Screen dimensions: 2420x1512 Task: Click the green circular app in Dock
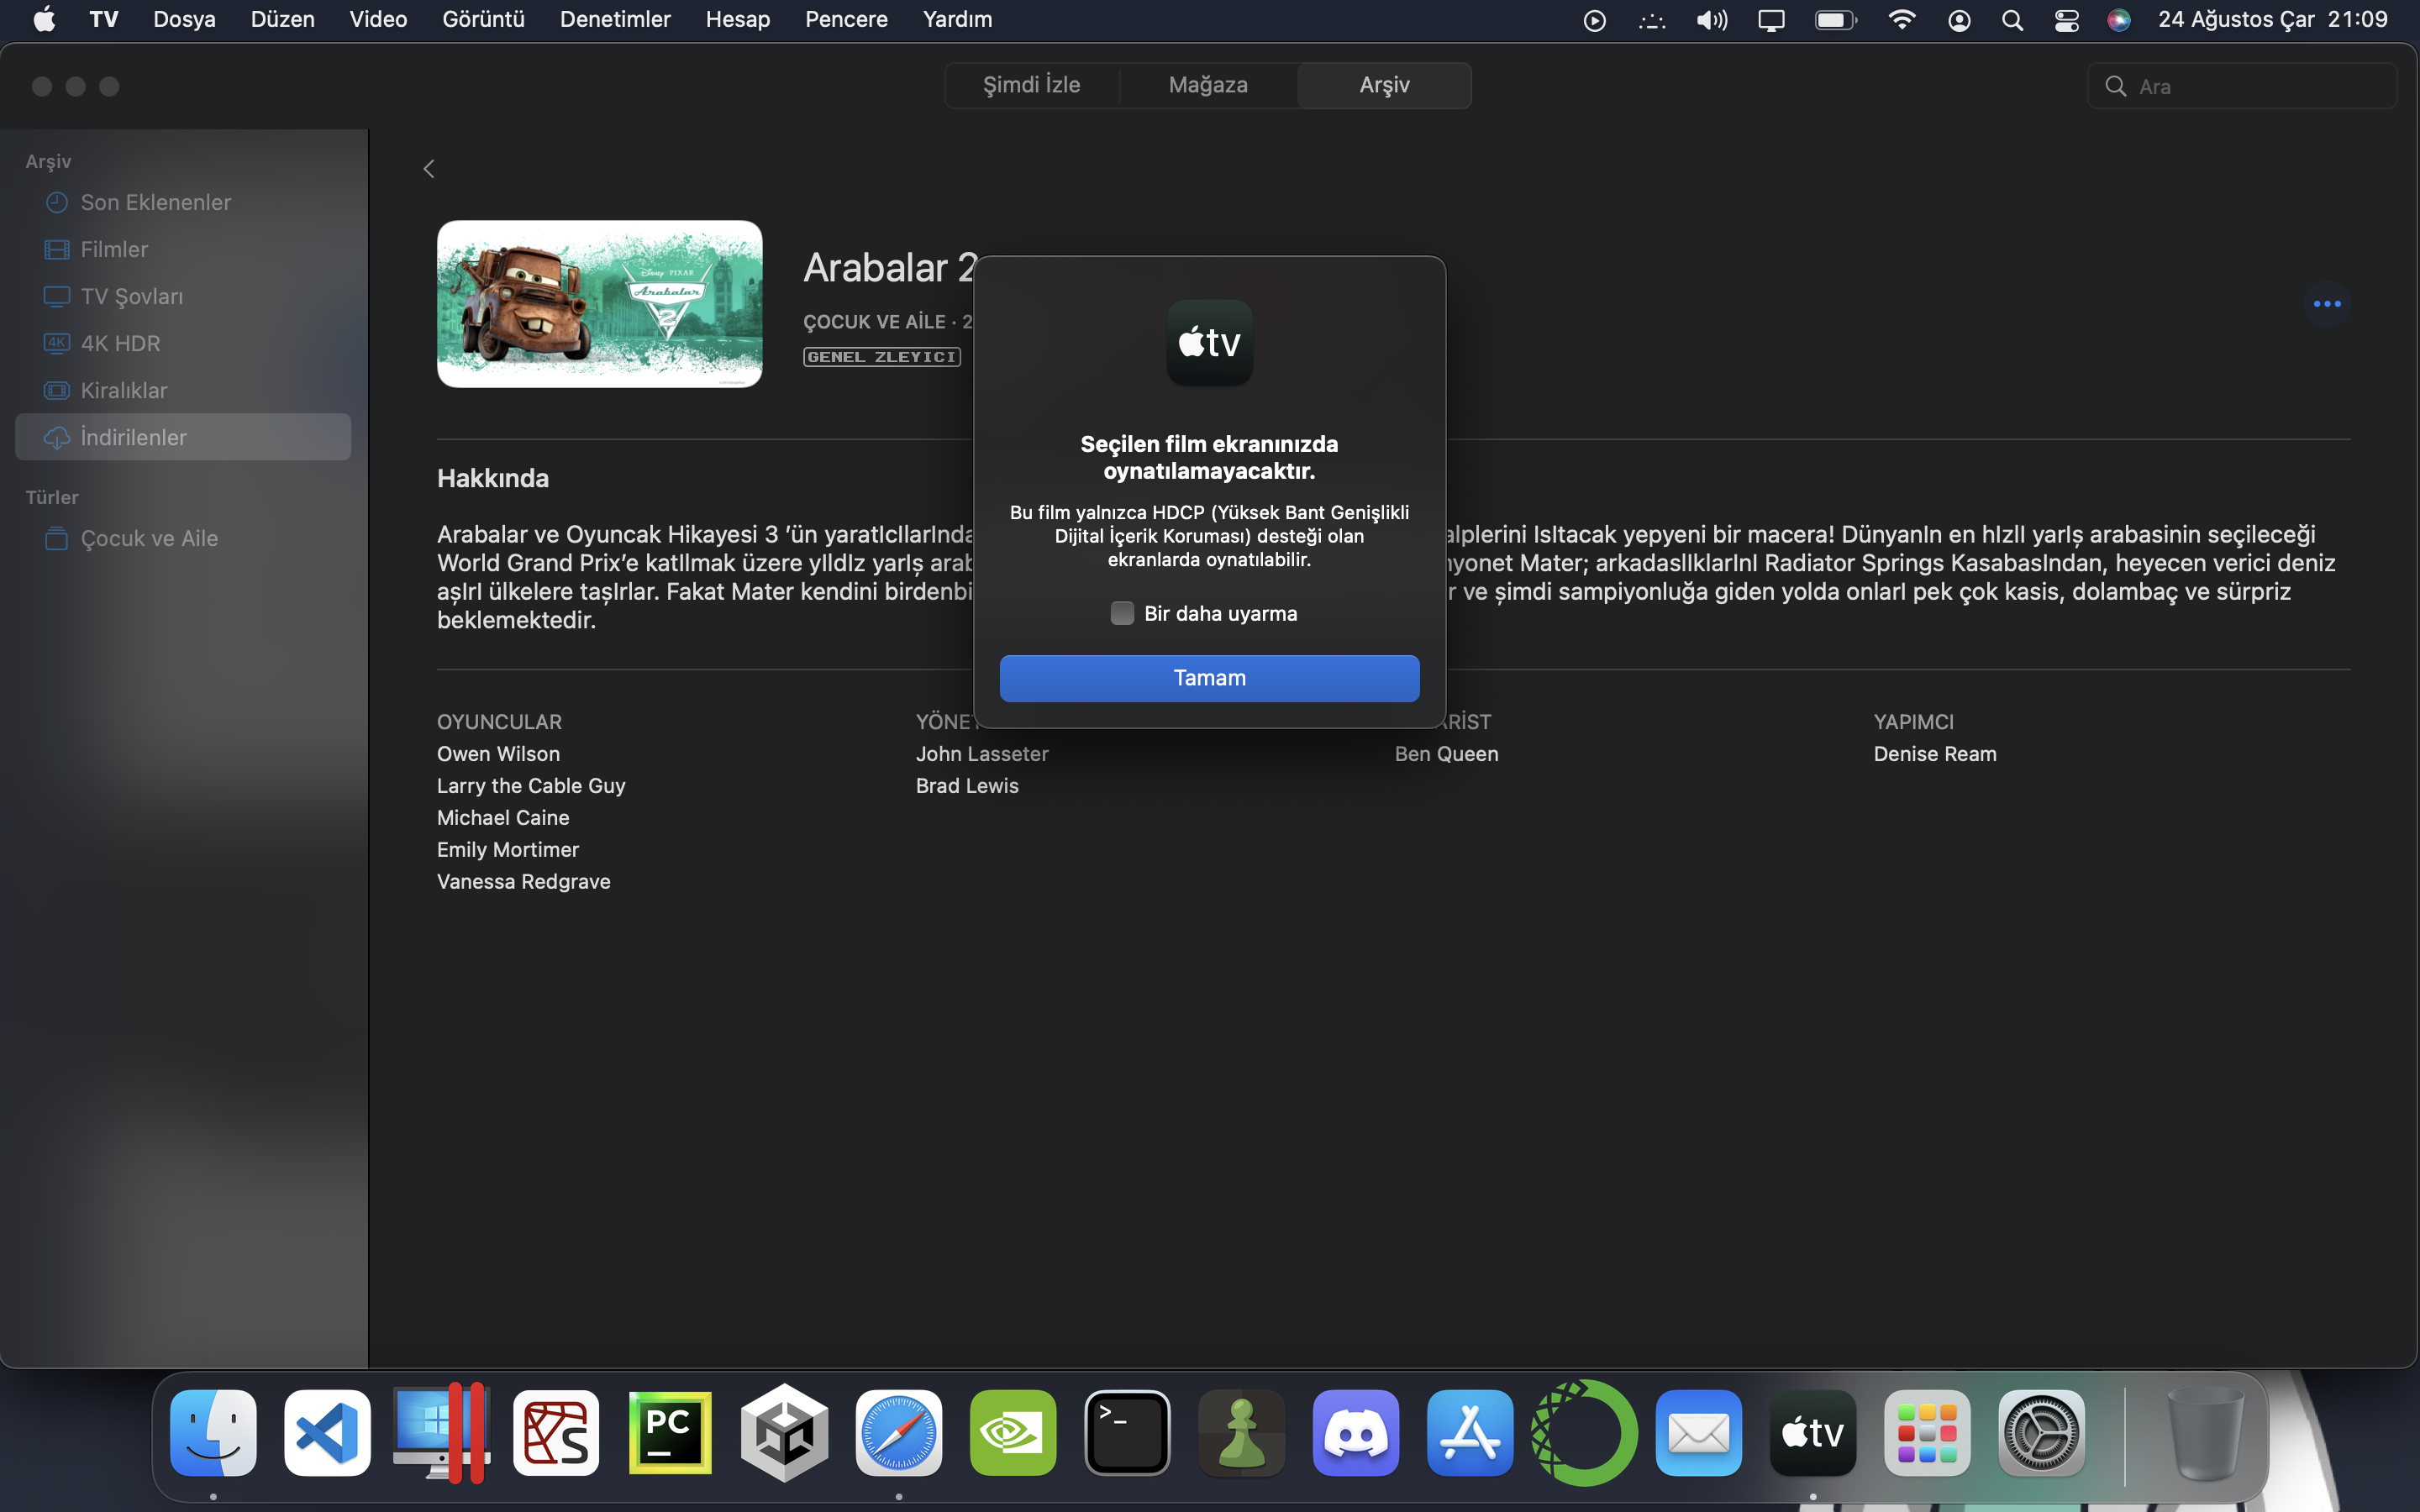click(x=1584, y=1432)
